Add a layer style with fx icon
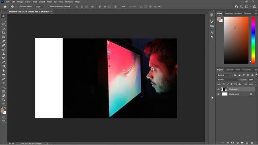Image resolution: width=258 pixels, height=145 pixels. click(x=228, y=143)
